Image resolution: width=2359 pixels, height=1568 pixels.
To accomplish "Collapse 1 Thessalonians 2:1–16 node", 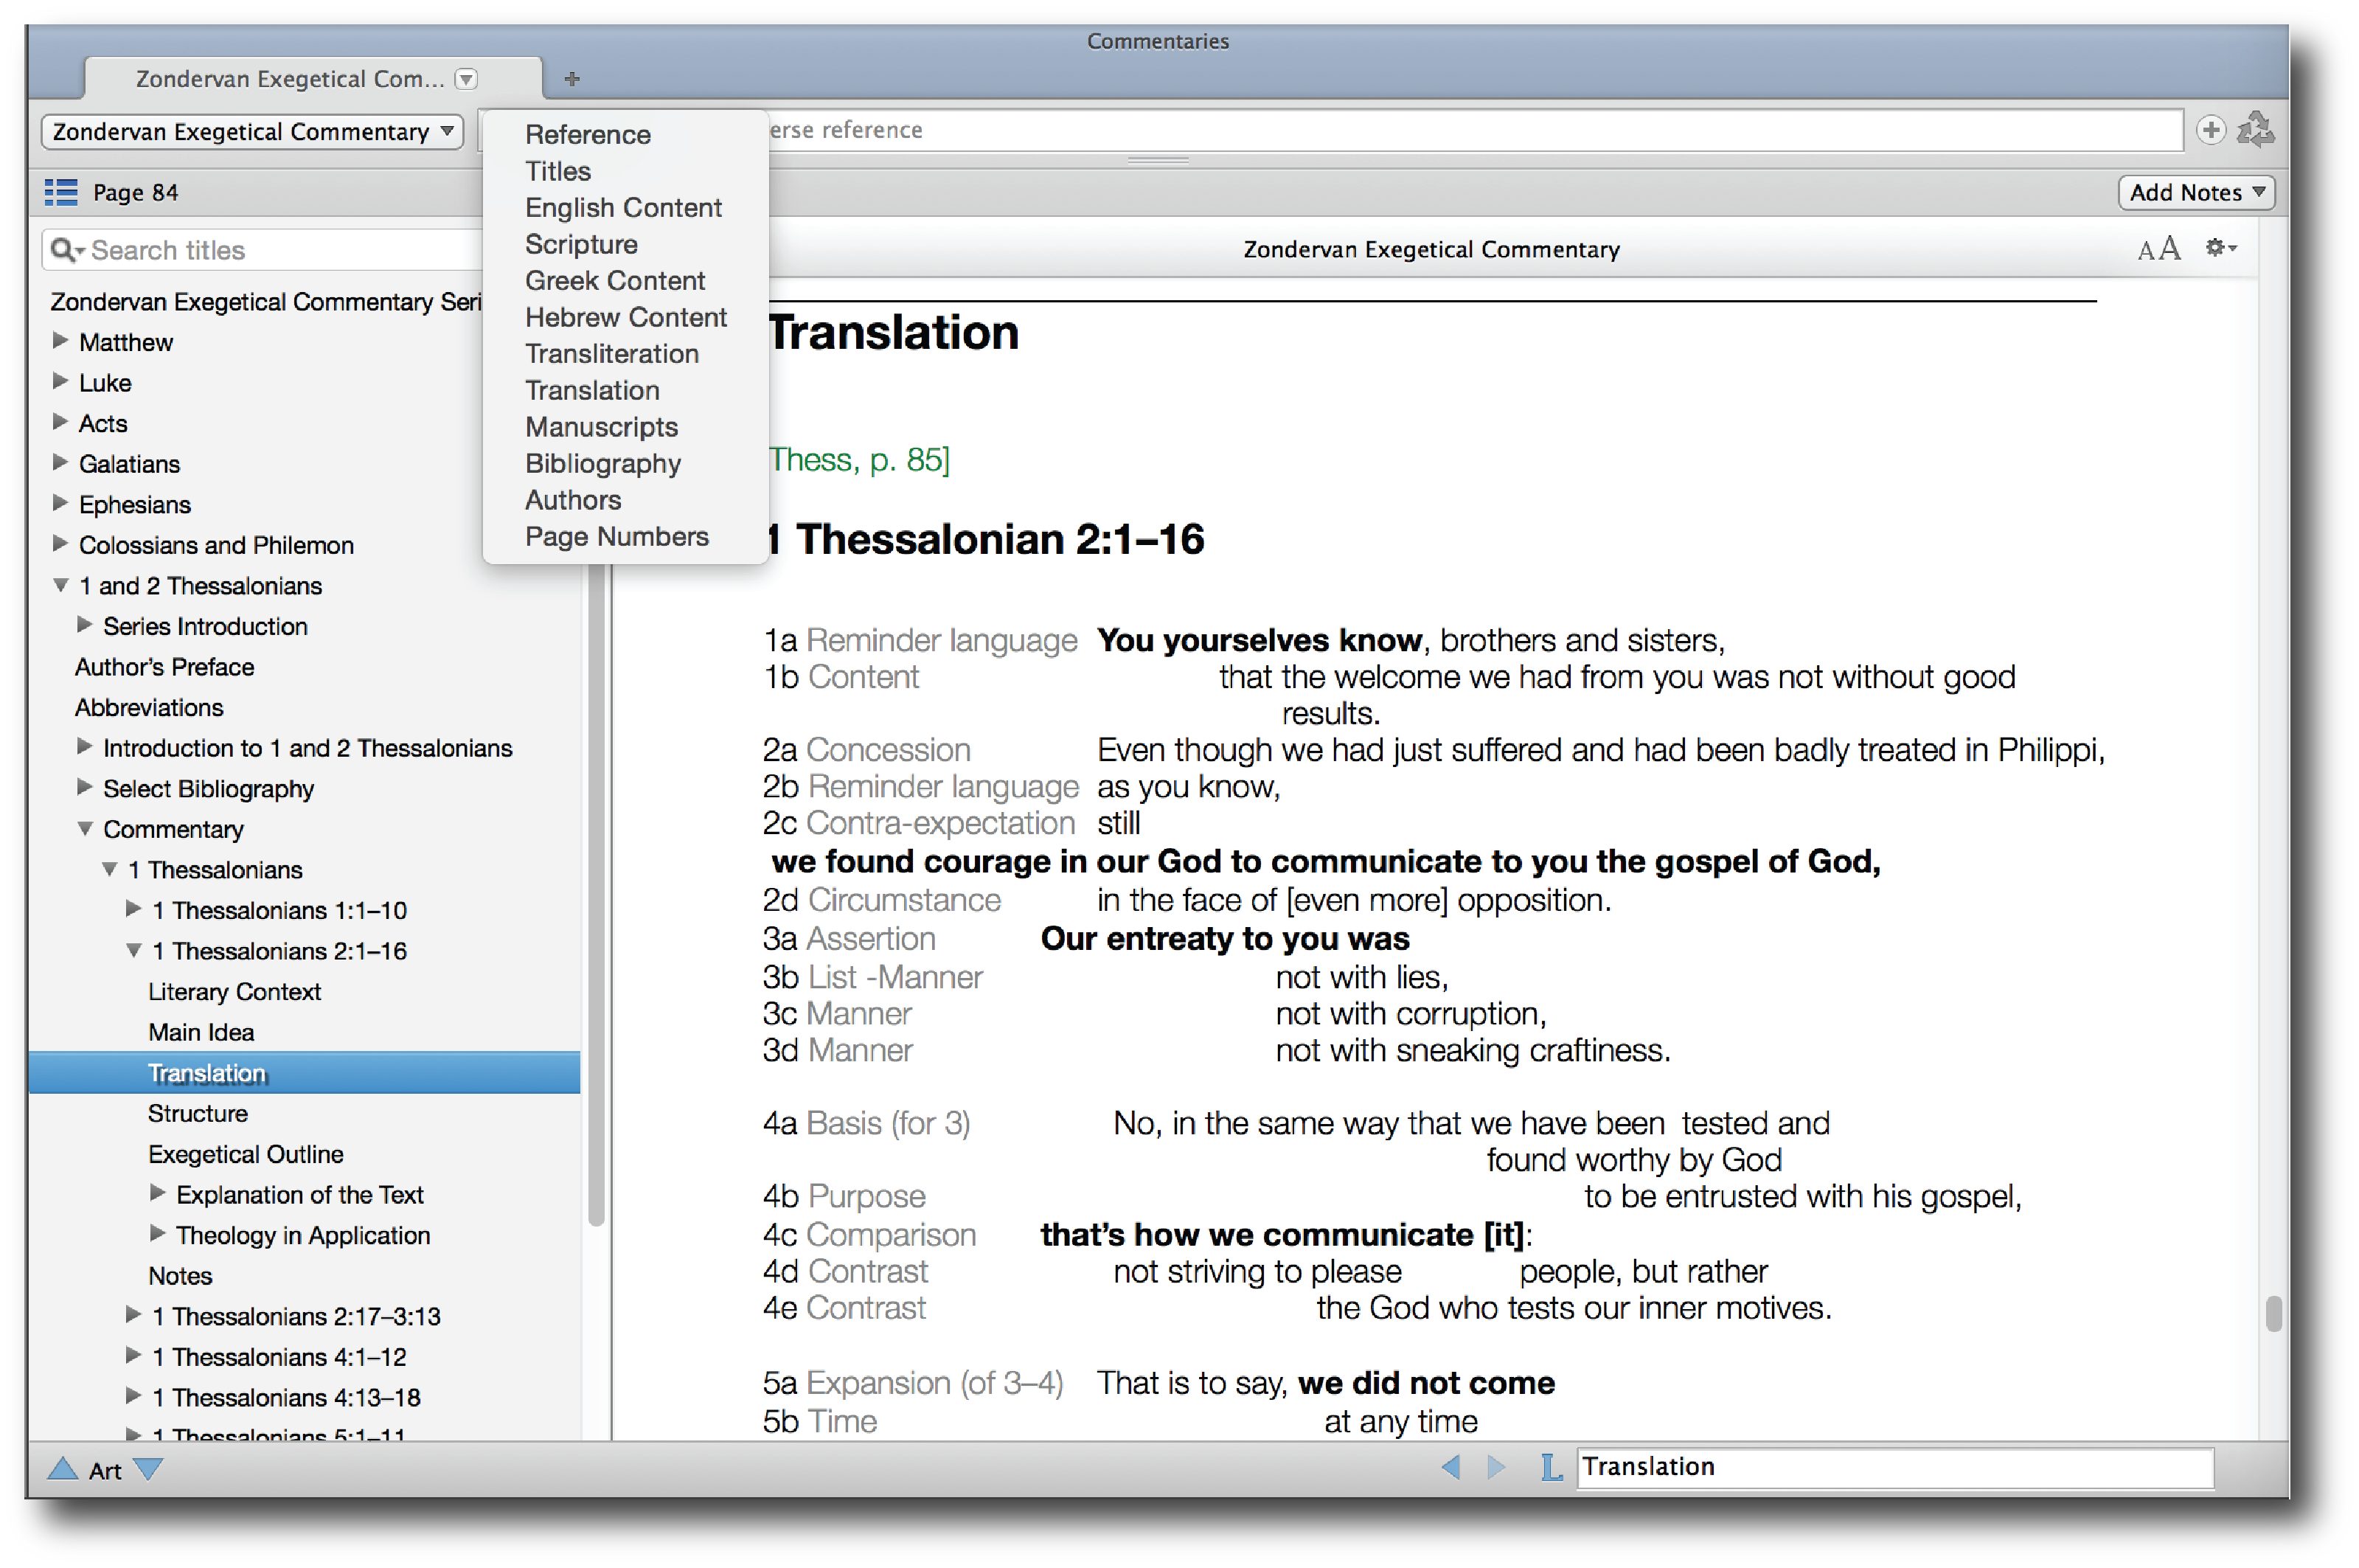I will click(x=133, y=950).
